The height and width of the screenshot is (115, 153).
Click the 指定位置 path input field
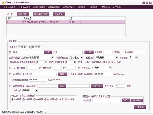coord(106,100)
